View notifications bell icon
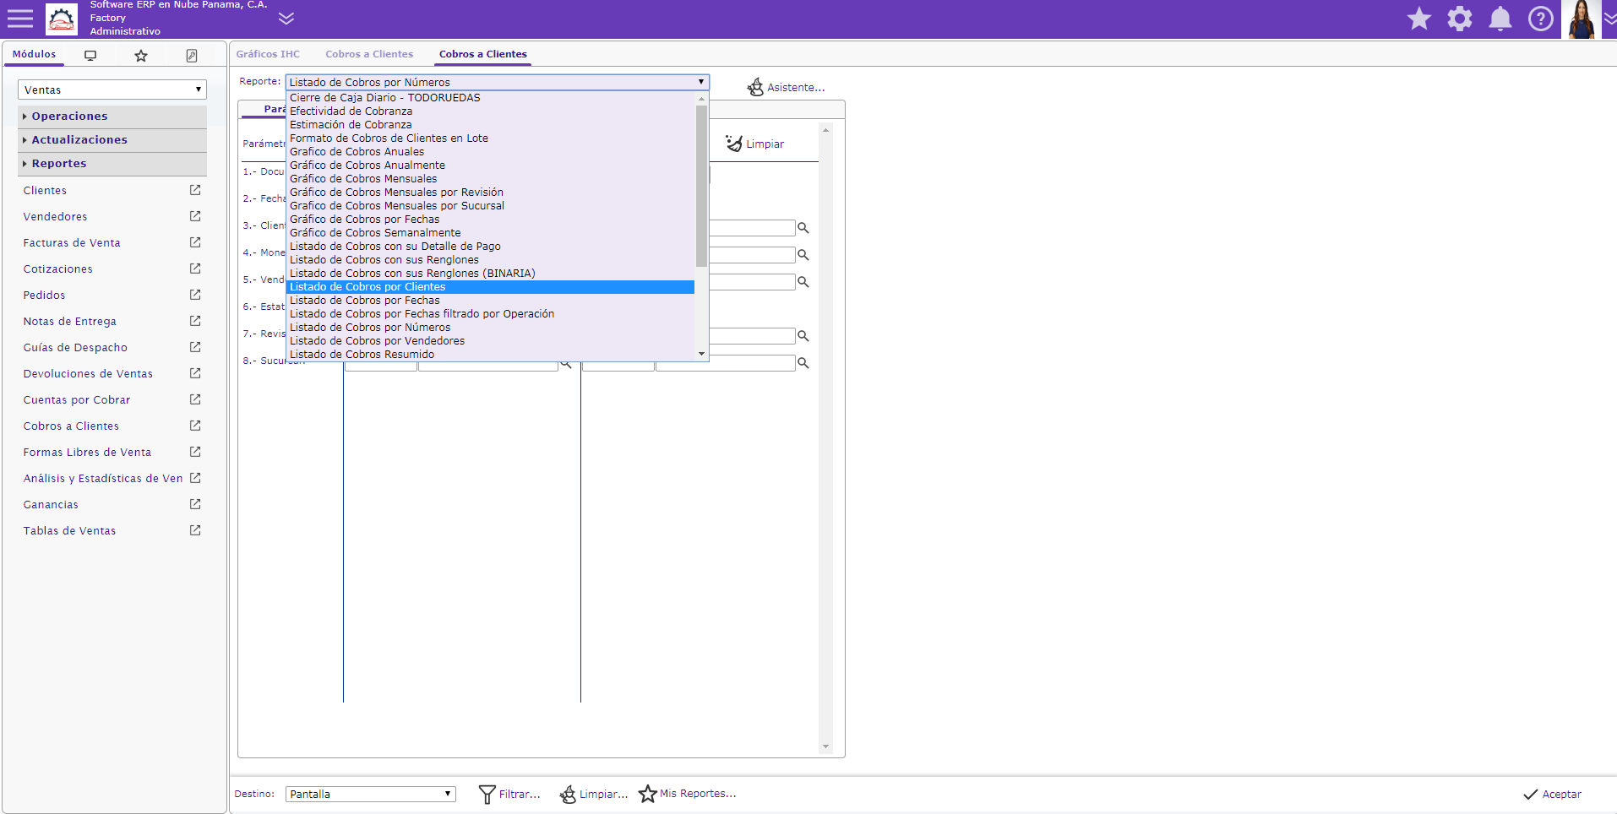 point(1500,19)
